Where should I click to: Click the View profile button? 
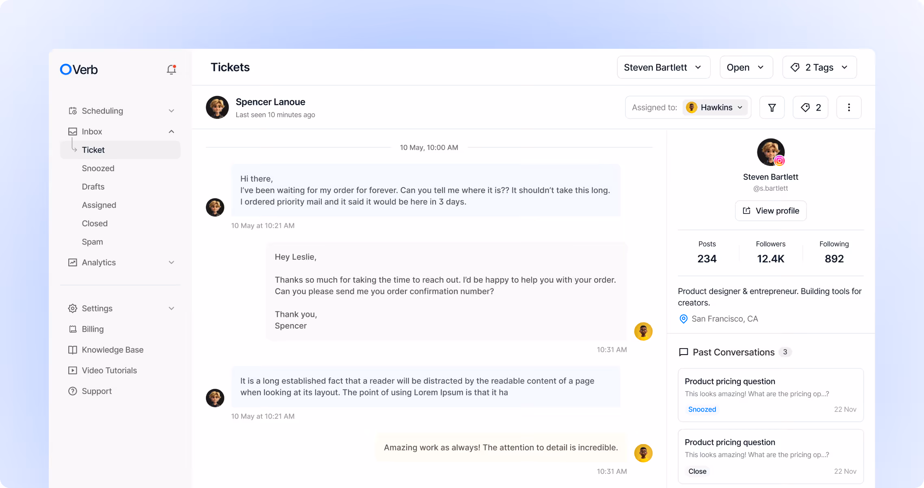tap(771, 211)
